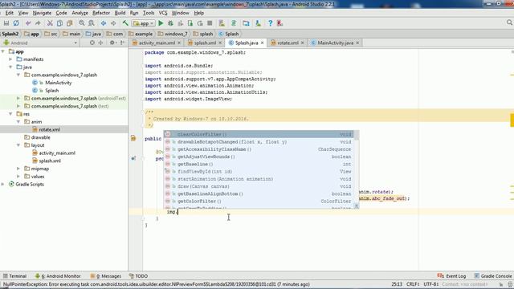Click the Paste toolbar icon
Image resolution: width=514 pixels, height=289 pixels.
tap(70, 23)
